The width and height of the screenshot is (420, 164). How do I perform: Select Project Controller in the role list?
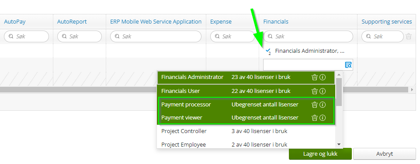pyautogui.click(x=246, y=131)
